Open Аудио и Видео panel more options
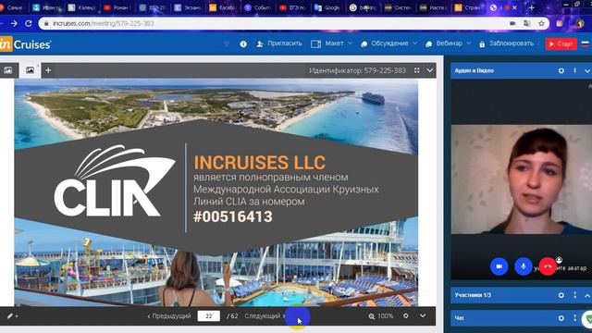 pos(575,70)
